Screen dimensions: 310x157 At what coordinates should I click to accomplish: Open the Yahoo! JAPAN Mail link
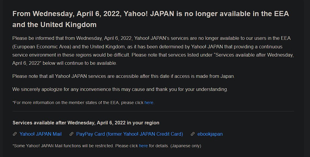[x=40, y=134]
